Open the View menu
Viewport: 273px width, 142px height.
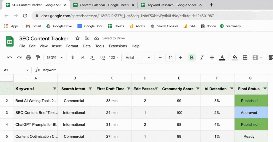43,46
